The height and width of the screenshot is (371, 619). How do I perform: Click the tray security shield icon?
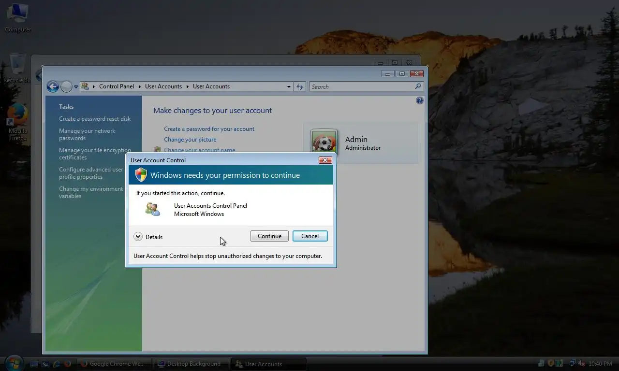click(x=550, y=363)
